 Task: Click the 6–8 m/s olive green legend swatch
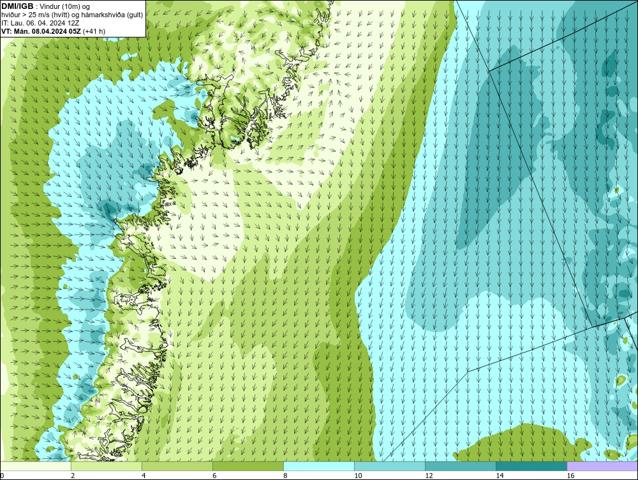click(x=248, y=466)
